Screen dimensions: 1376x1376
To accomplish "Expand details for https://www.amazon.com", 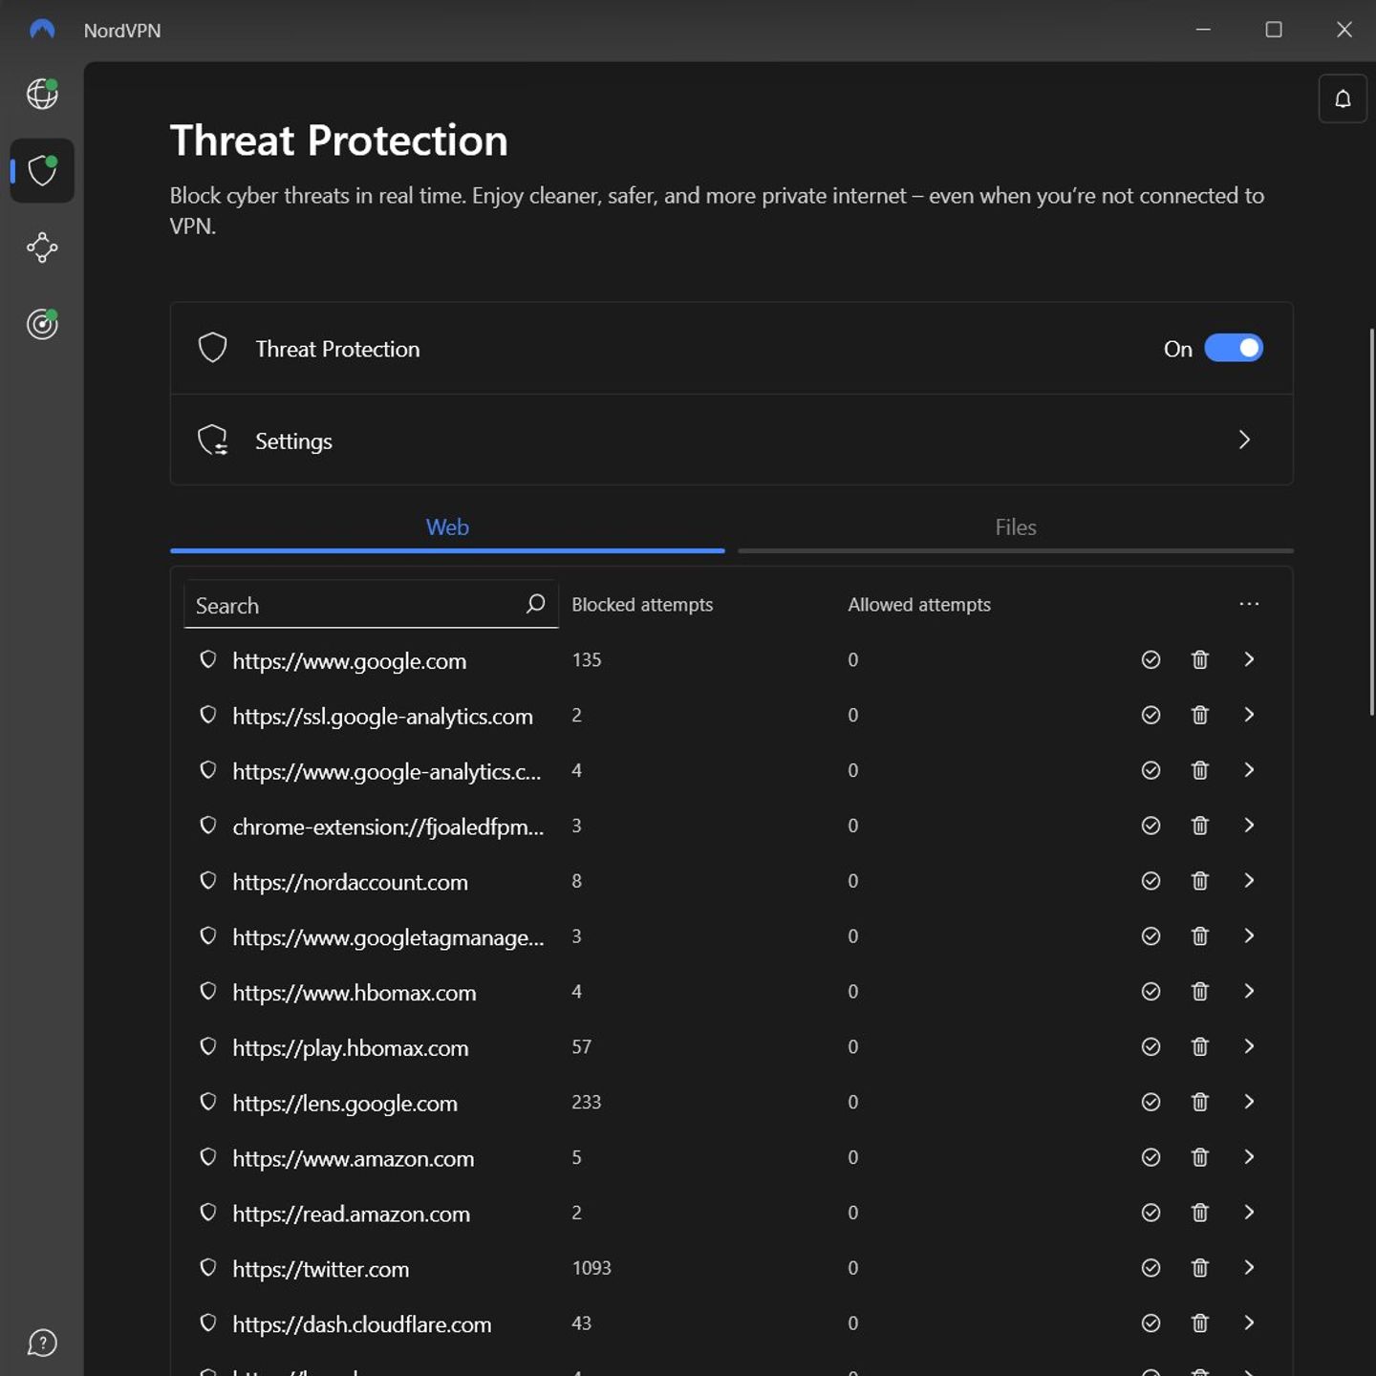I will tap(1249, 1157).
